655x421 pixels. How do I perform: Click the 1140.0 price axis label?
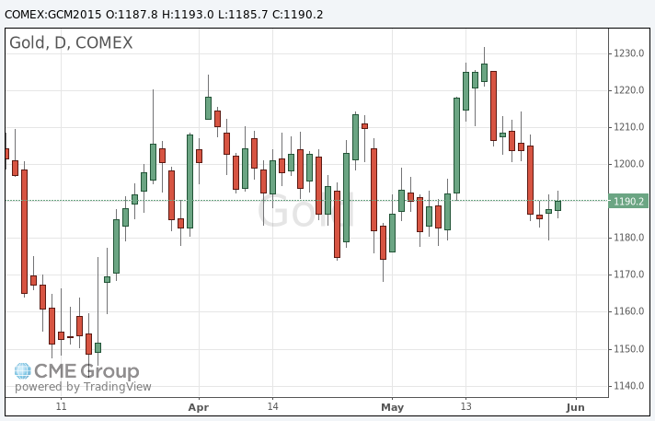pyautogui.click(x=628, y=386)
